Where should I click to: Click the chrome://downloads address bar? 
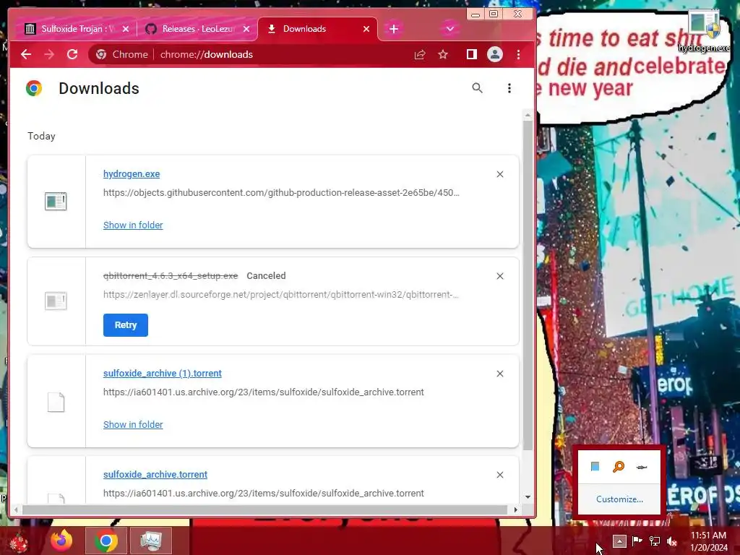[206, 54]
